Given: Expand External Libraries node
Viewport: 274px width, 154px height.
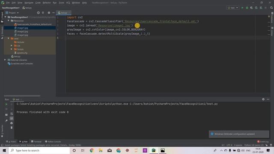Looking at the screenshot, I should click(5, 60).
